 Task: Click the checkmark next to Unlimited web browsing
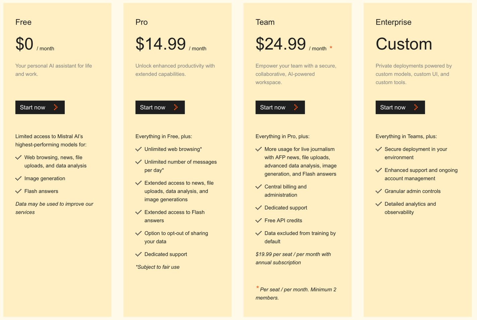(138, 149)
